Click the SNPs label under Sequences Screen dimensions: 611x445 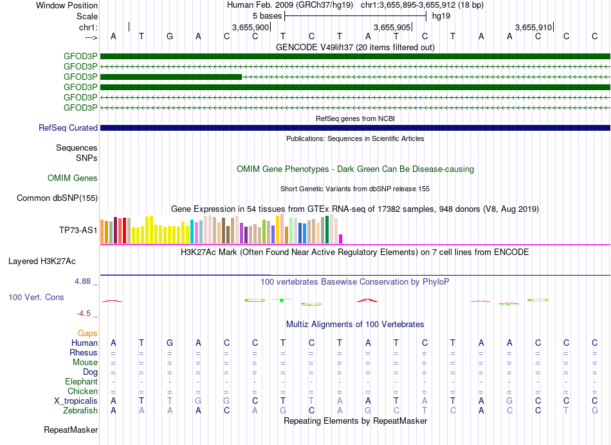87,158
